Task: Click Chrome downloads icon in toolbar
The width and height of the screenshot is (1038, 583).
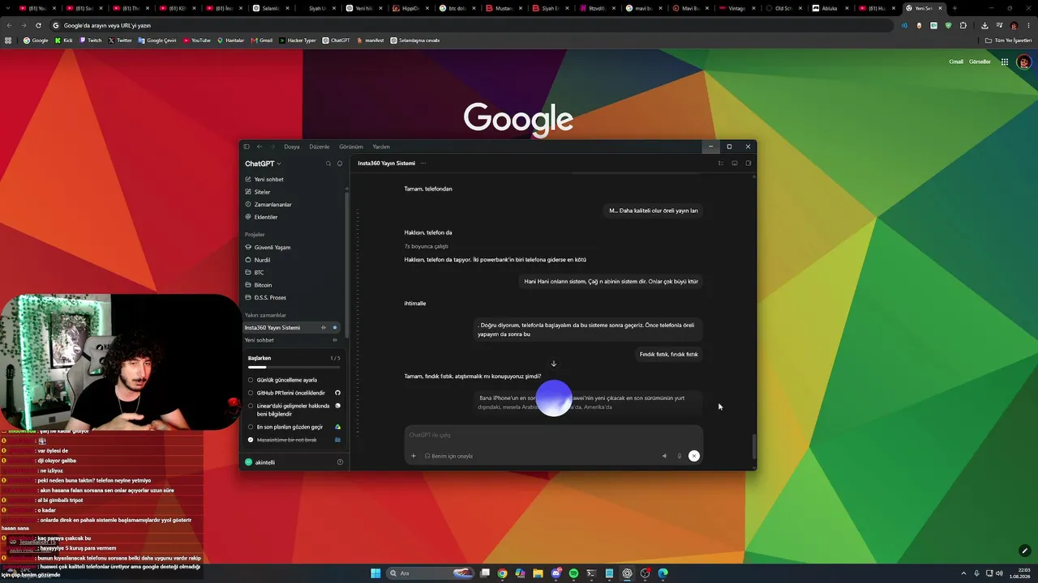Action: click(984, 25)
